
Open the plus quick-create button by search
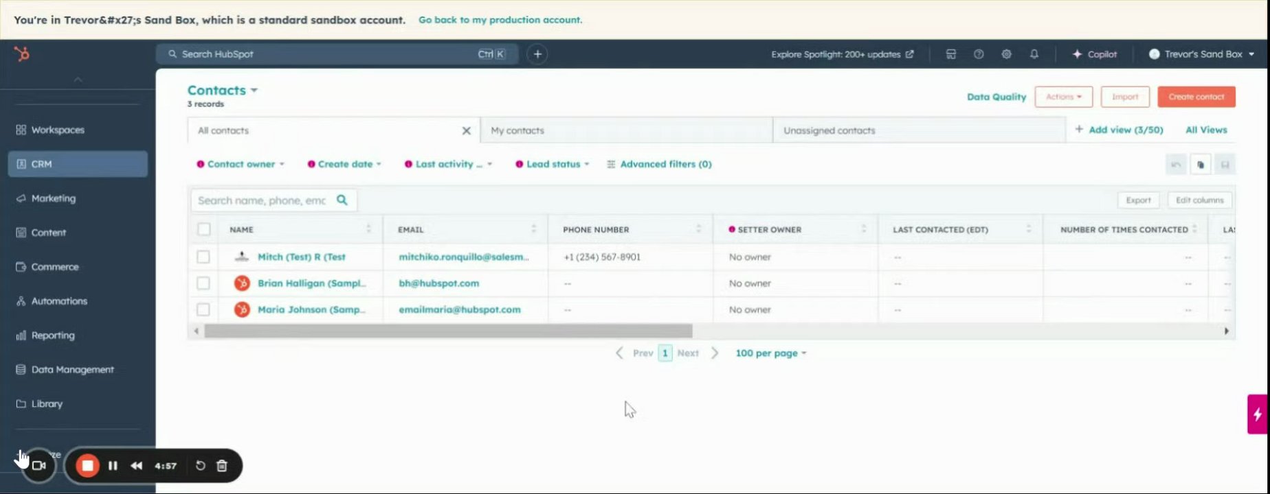[537, 54]
